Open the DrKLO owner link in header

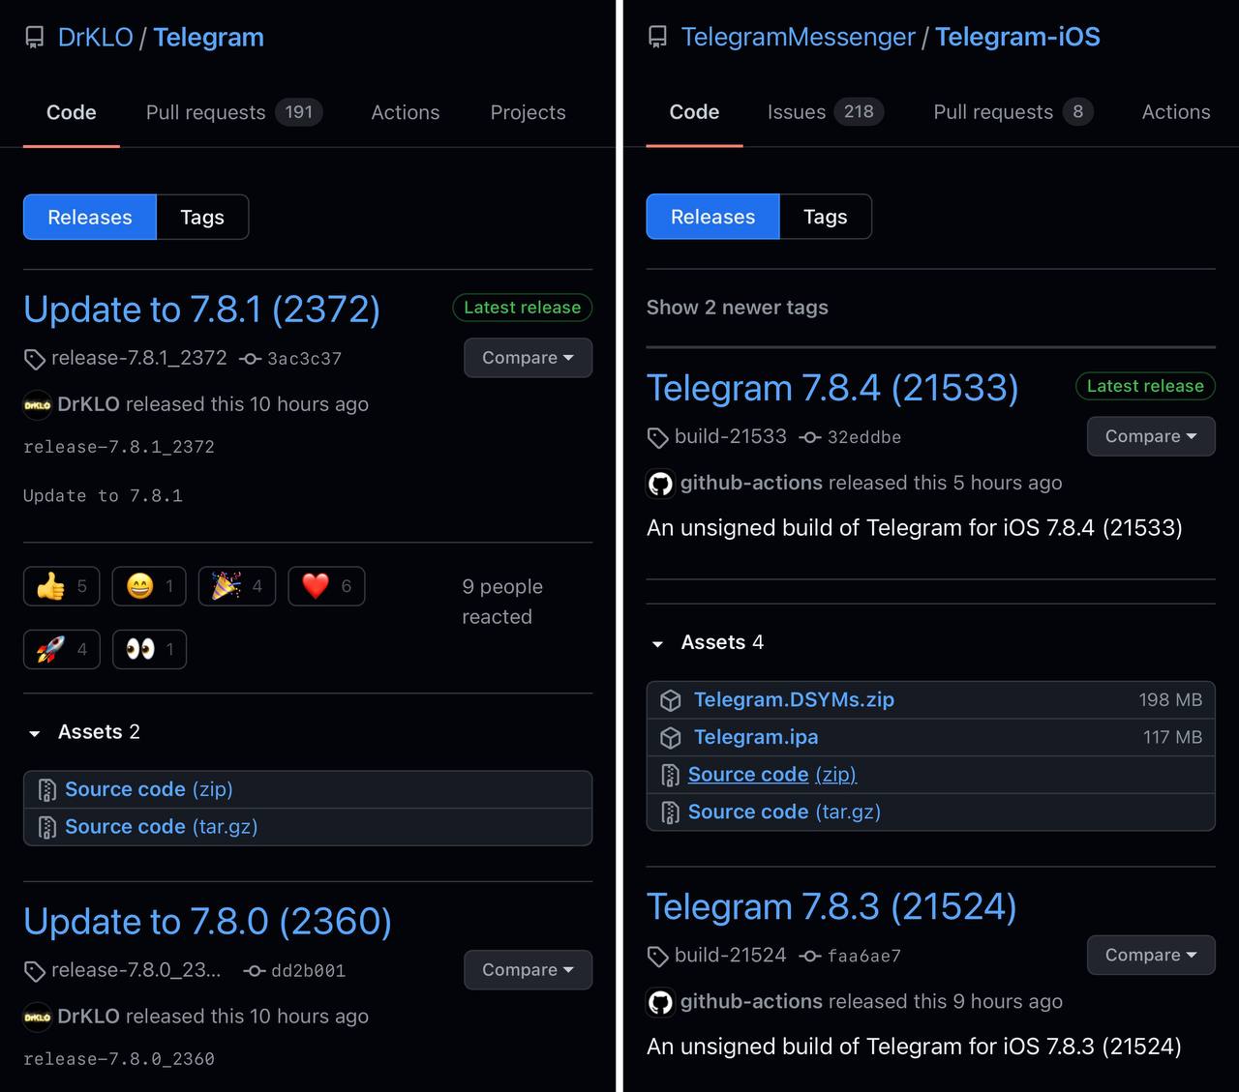pyautogui.click(x=95, y=38)
